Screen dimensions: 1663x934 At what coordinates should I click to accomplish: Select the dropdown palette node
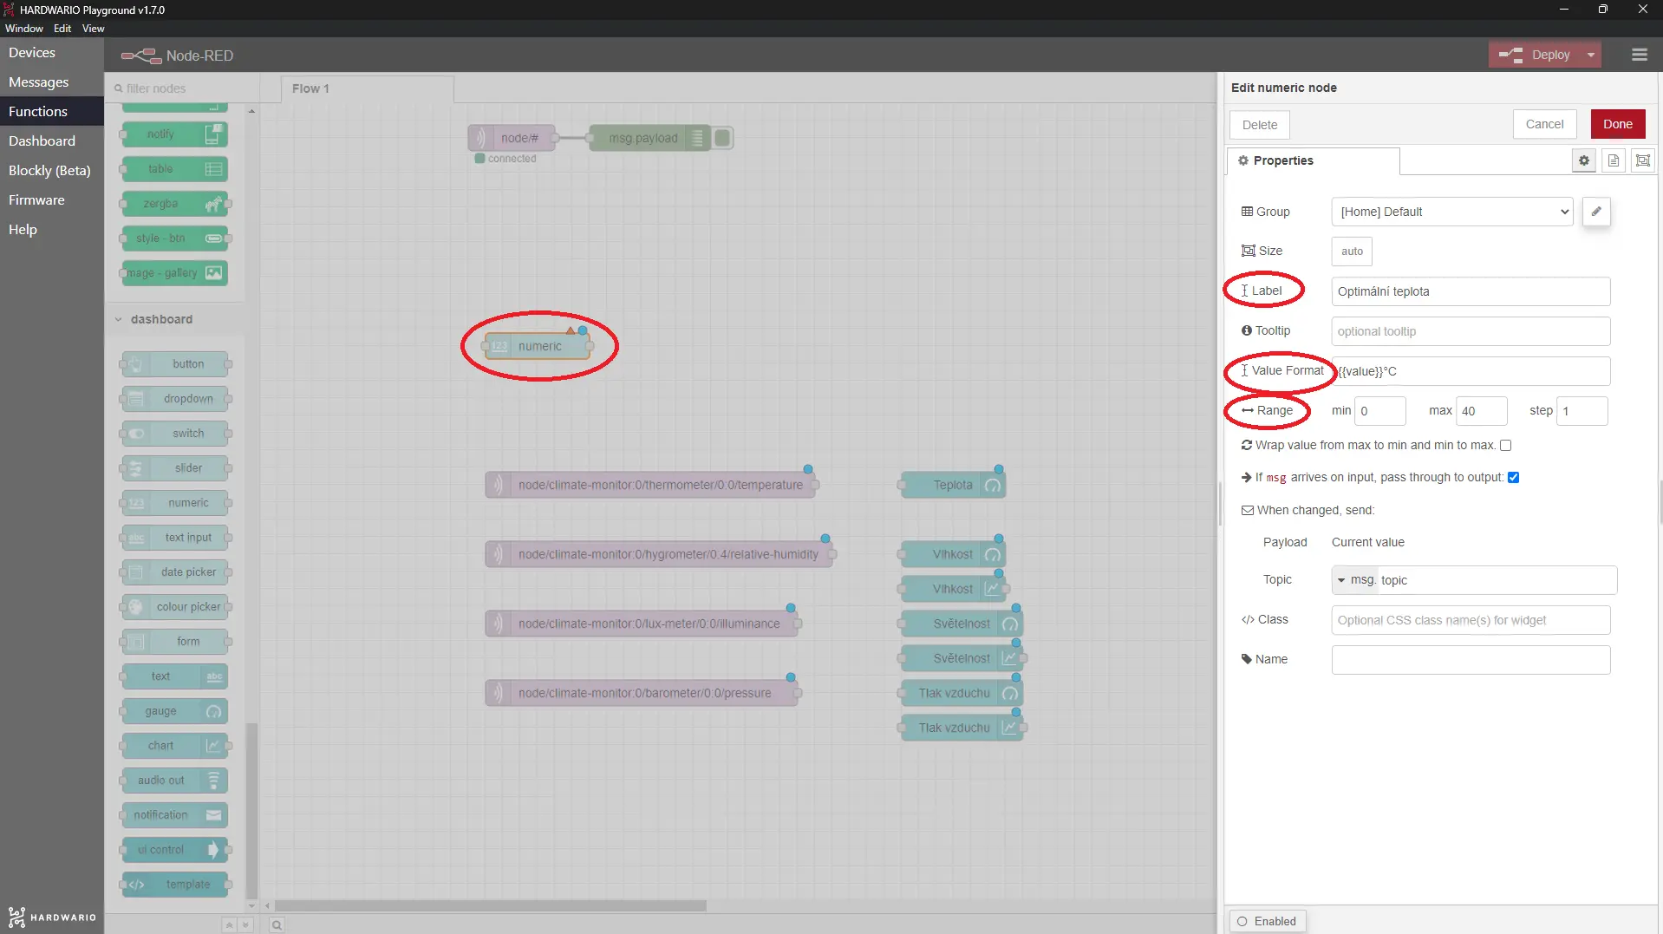click(176, 399)
